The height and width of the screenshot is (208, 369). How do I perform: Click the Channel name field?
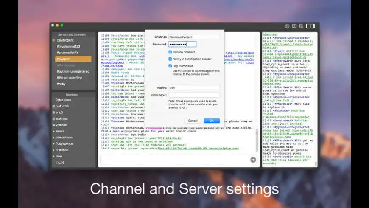[194, 37]
